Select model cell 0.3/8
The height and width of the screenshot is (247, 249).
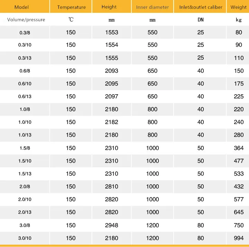[25, 33]
